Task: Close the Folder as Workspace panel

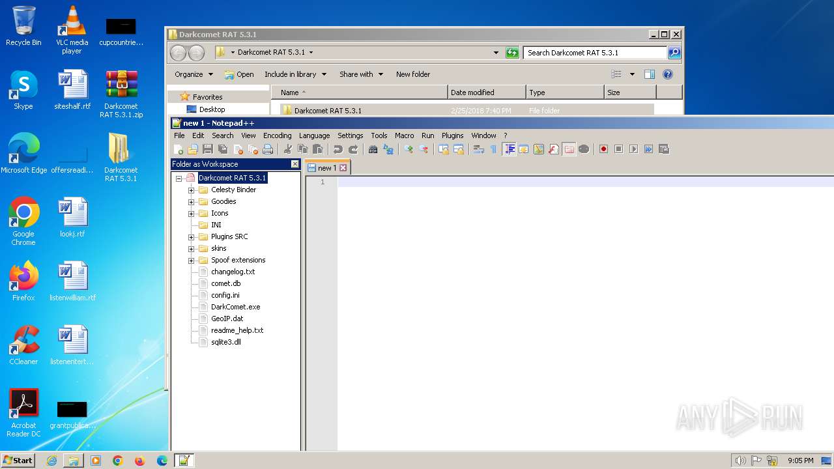Action: pos(295,164)
